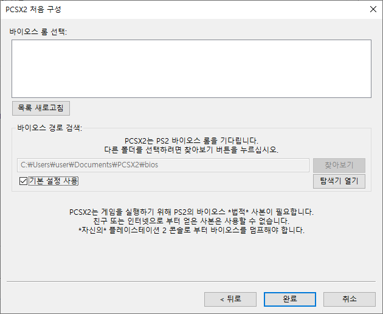The width and height of the screenshot is (383, 314).
Task: Cancel the wizard with 취소
Action: [x=350, y=299]
